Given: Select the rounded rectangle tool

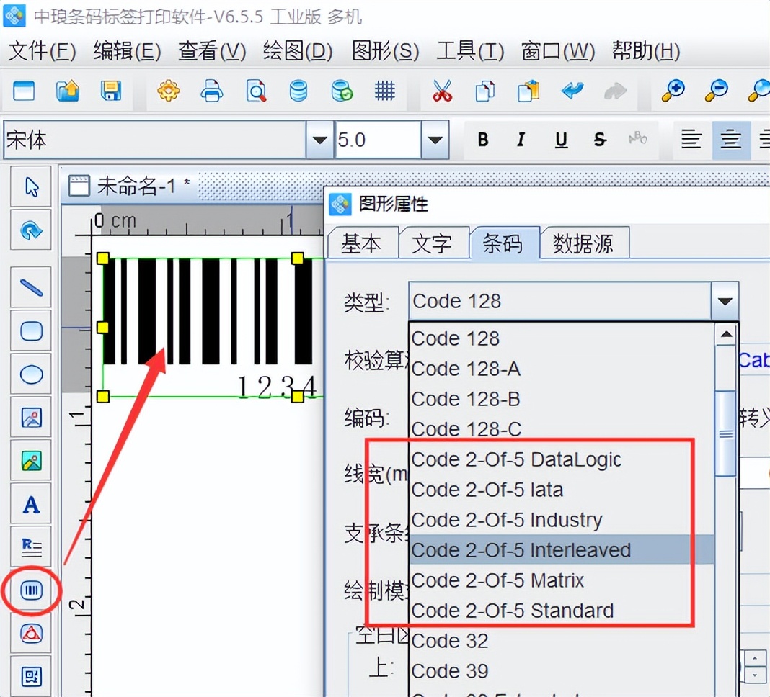Looking at the screenshot, I should pos(30,330).
